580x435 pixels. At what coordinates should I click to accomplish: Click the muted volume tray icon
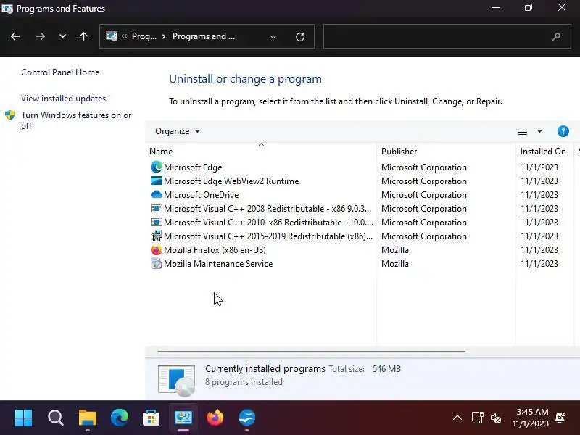(496, 418)
